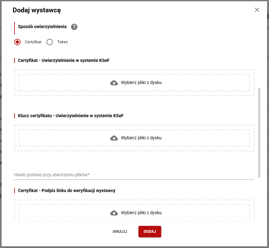Click the Certyfikat - Uwierzytelnienie w systemie KSeF heading
The height and width of the screenshot is (248, 269).
point(64,60)
